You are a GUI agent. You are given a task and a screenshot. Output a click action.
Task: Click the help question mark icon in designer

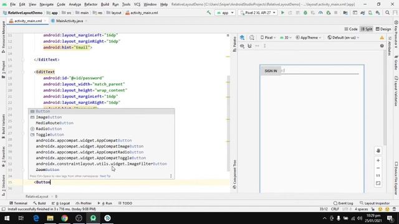(x=382, y=46)
